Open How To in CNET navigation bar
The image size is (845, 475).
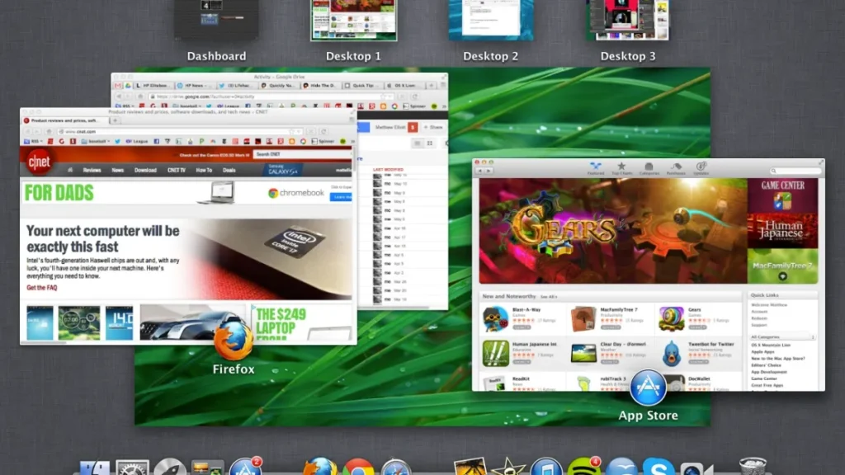coord(204,170)
